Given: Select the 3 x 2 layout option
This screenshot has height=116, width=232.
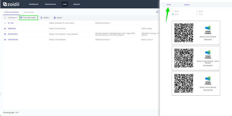Looking at the screenshot, I should coord(197,11).
